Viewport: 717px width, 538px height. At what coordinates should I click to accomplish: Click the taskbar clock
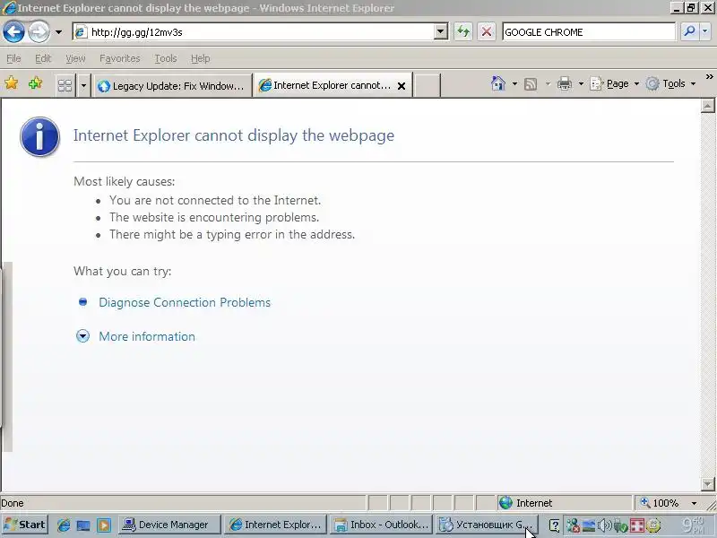694,525
